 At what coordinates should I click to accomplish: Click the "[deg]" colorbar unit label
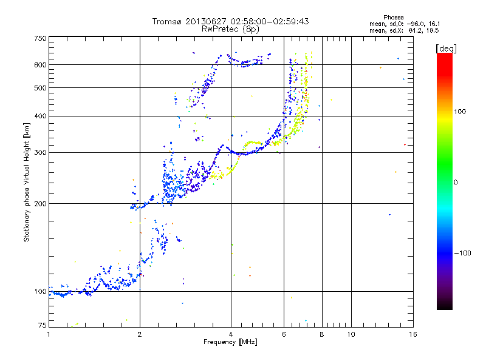[446, 49]
